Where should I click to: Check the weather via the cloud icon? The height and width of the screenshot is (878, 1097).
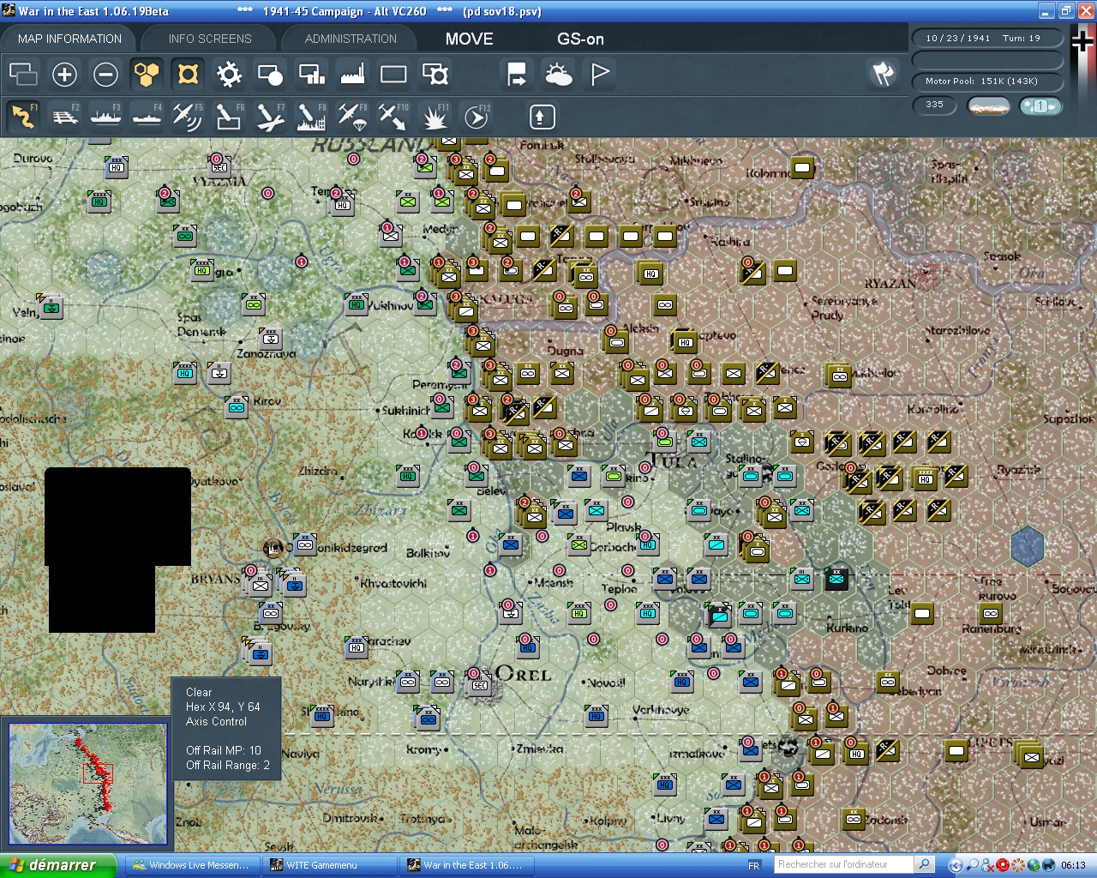tap(558, 75)
